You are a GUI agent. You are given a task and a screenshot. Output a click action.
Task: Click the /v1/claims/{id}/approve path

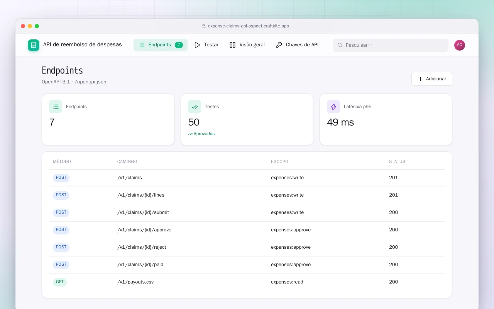point(144,230)
